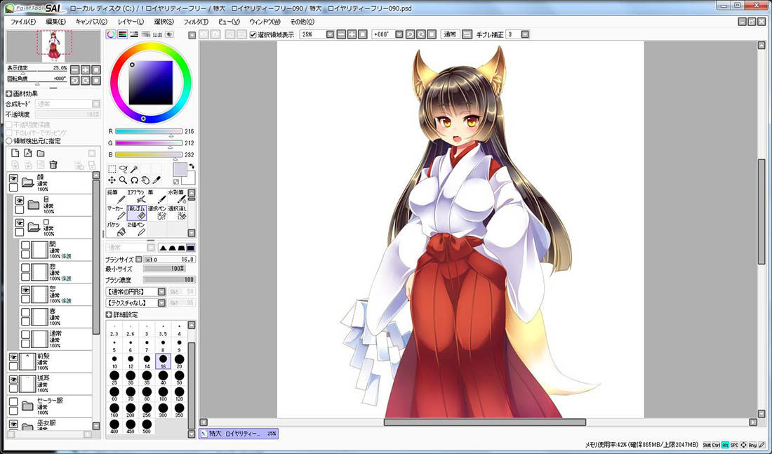Select brush size 16 preset

coord(163,361)
